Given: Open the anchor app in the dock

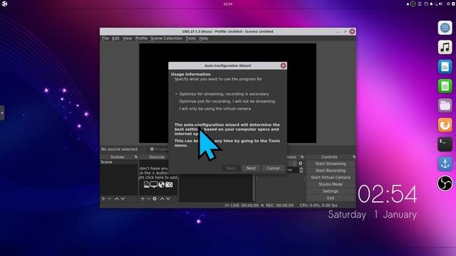Looking at the screenshot, I should (x=445, y=164).
